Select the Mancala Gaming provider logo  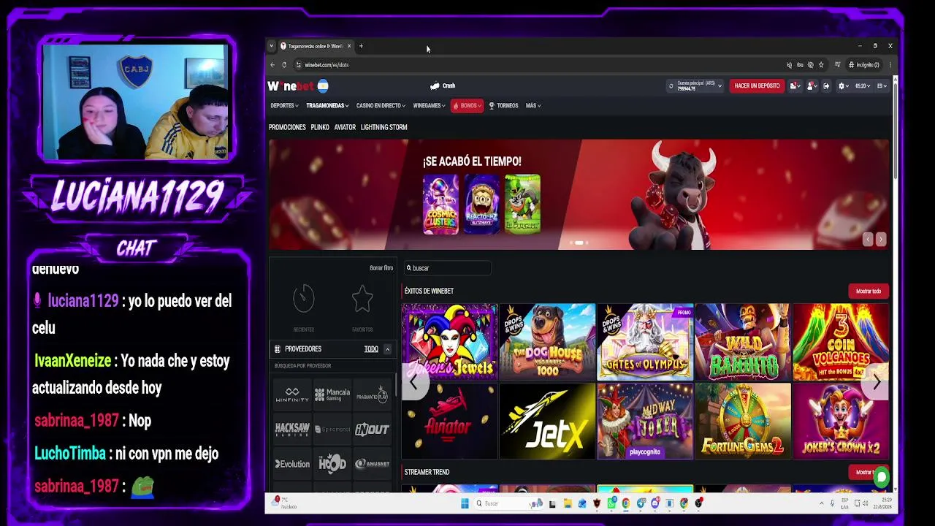click(x=332, y=395)
